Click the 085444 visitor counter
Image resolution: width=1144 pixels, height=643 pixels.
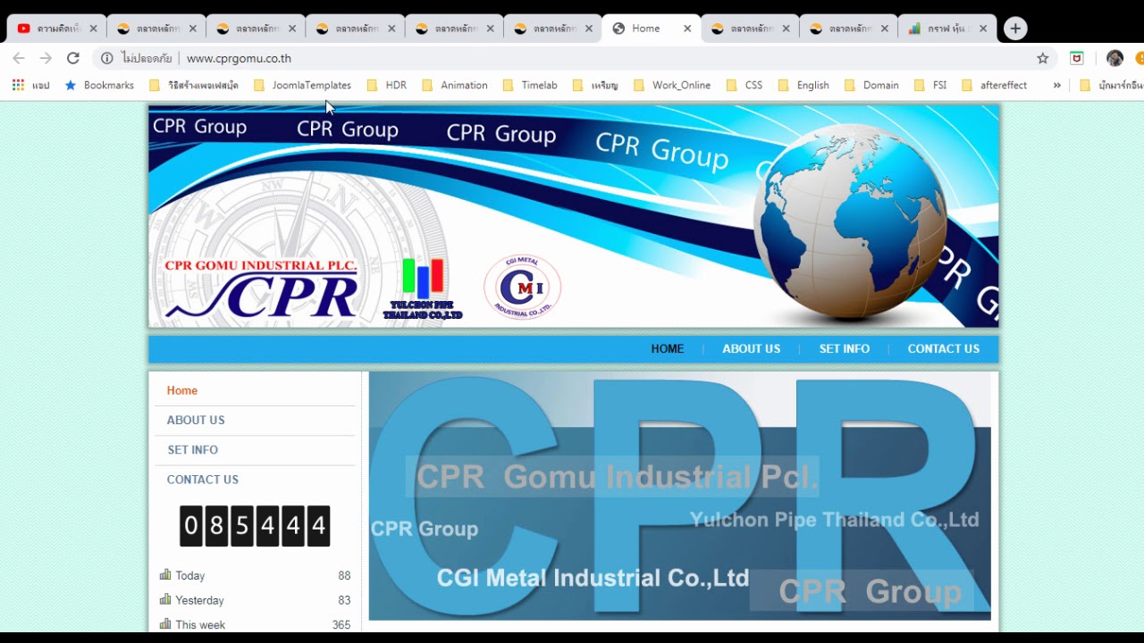pos(255,526)
